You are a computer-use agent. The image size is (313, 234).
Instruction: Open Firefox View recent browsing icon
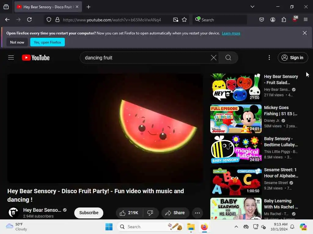coord(6,7)
